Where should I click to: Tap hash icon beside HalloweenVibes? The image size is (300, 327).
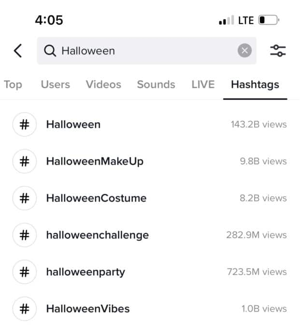coord(25,309)
